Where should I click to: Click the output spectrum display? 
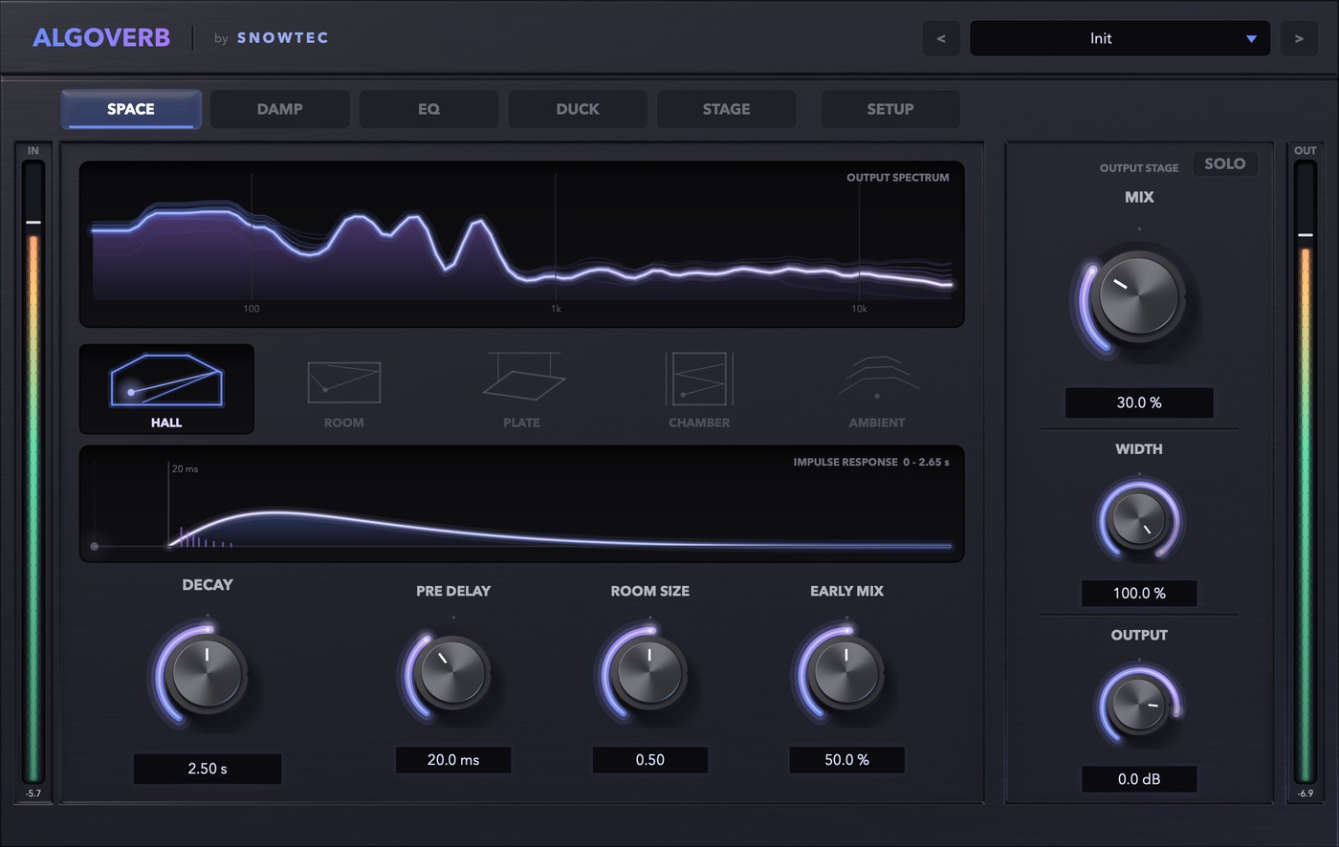[521, 244]
